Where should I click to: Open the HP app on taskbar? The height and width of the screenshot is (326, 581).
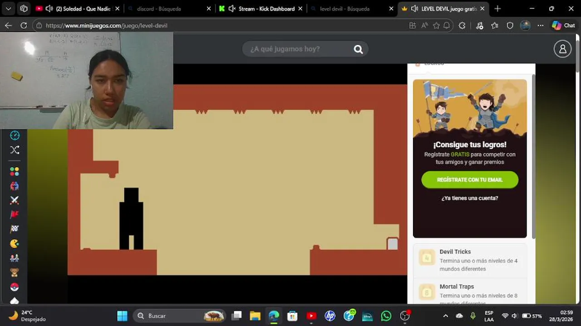pos(330,316)
